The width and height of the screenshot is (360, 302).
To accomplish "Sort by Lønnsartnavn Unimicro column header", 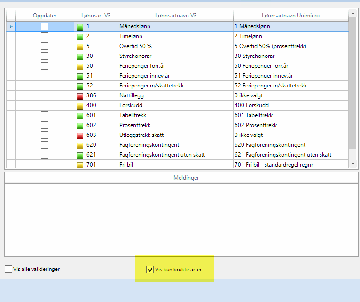I will click(290, 16).
